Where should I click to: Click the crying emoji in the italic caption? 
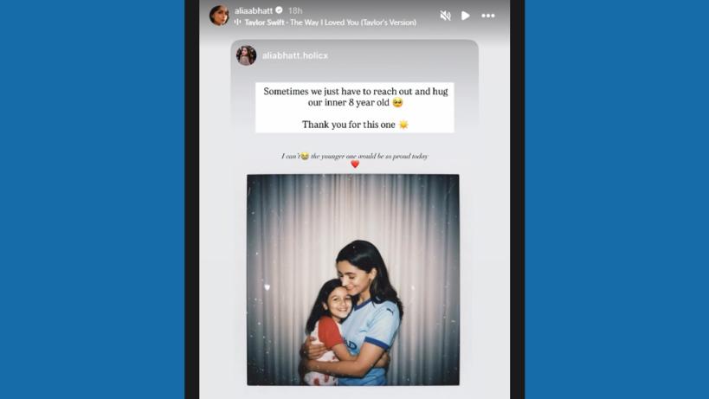[305, 156]
